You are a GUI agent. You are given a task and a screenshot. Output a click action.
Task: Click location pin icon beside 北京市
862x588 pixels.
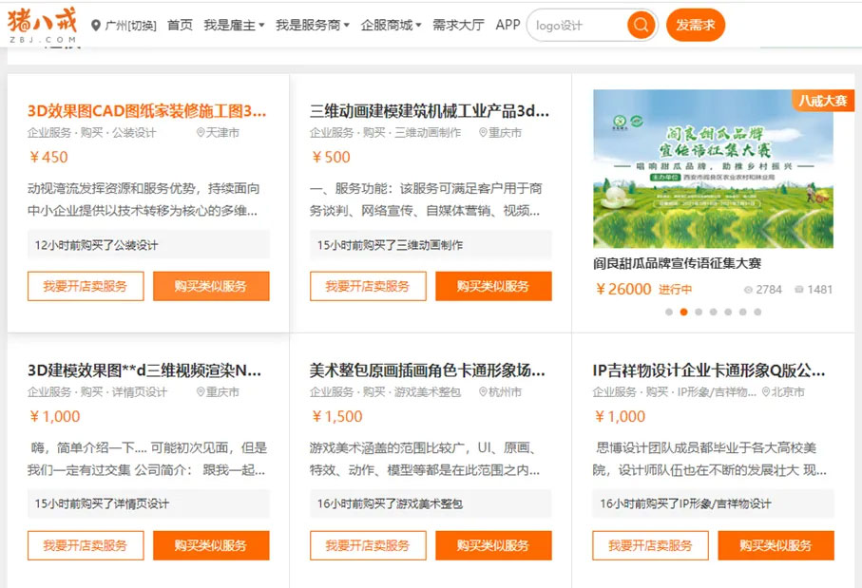pyautogui.click(x=766, y=392)
